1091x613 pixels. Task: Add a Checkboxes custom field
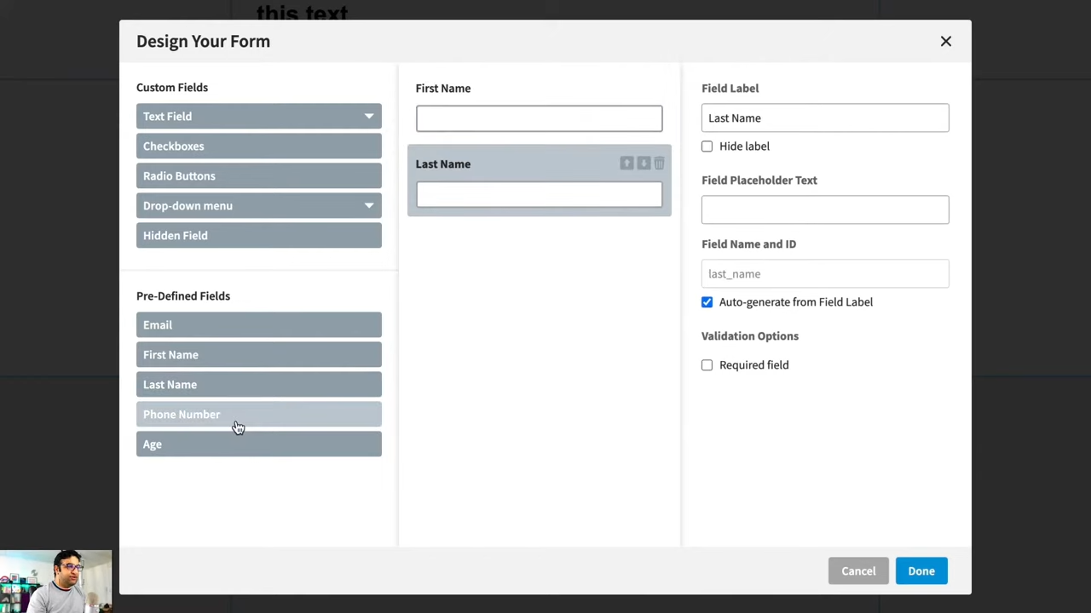[258, 146]
